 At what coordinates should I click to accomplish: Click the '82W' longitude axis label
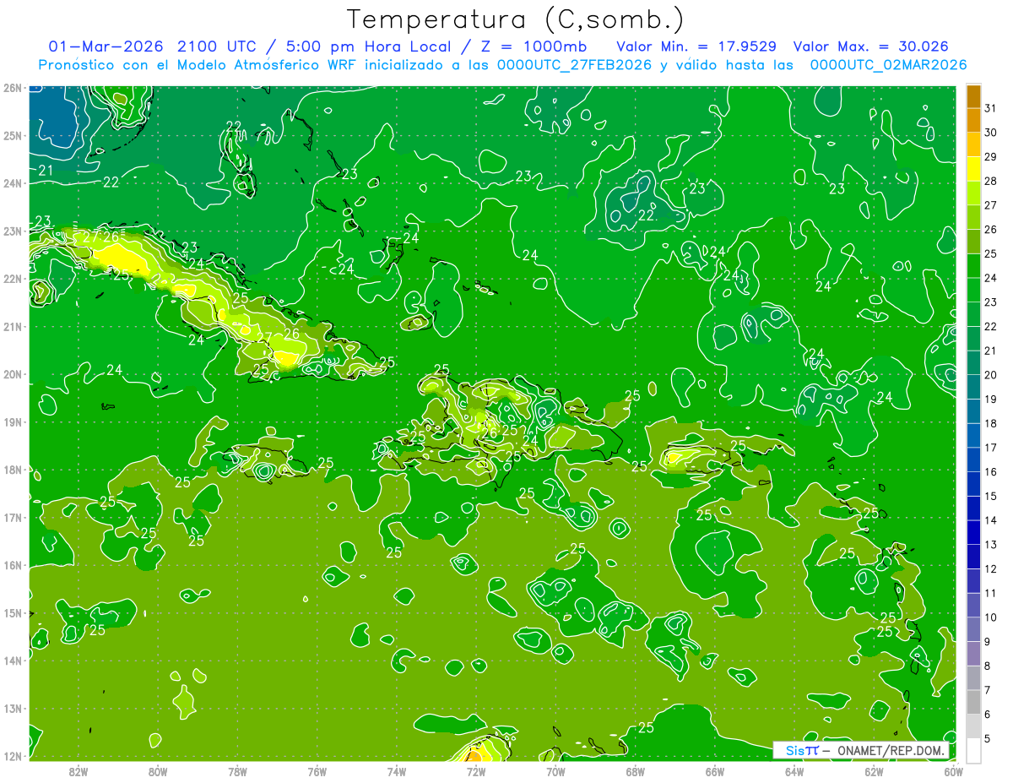79,771
